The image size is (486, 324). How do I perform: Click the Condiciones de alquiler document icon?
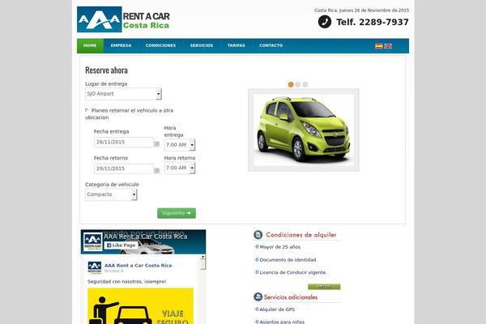(258, 235)
